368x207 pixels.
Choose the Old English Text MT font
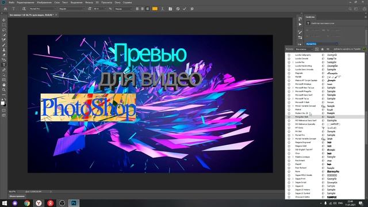304,149
